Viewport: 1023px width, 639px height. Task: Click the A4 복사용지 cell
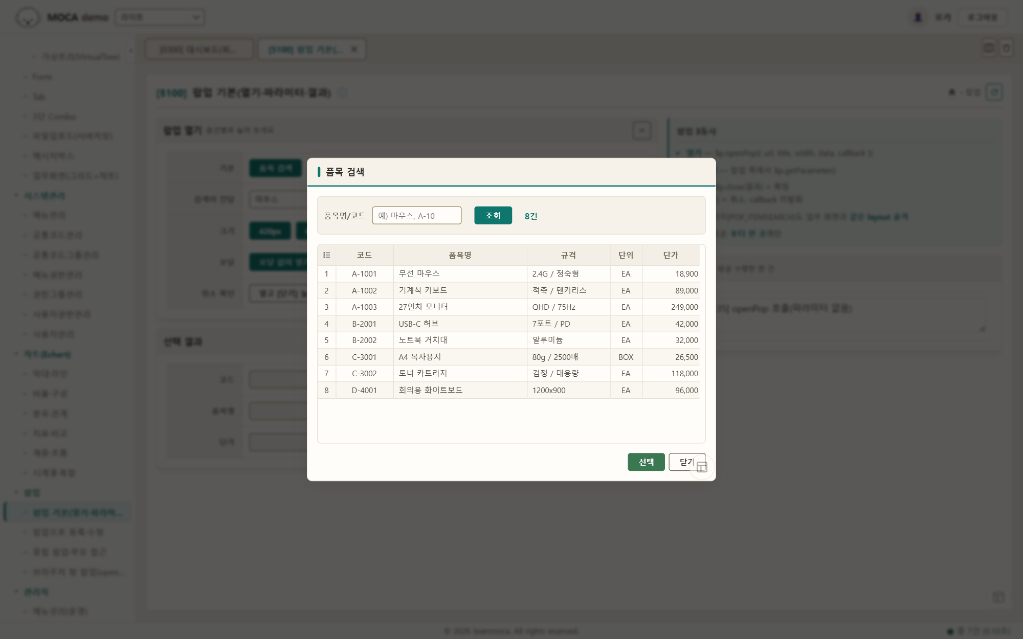tap(460, 357)
